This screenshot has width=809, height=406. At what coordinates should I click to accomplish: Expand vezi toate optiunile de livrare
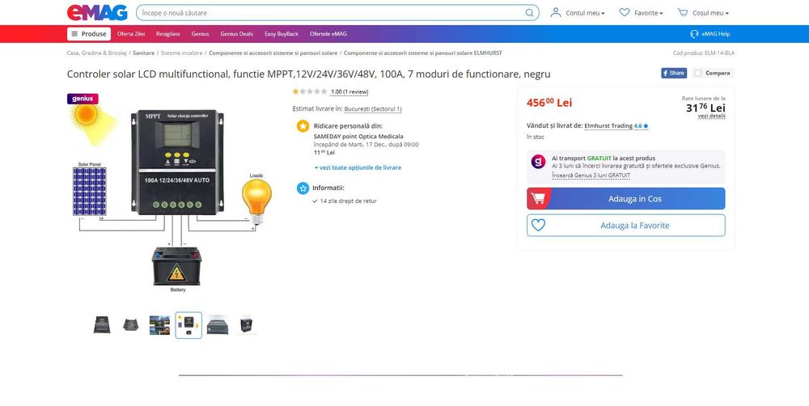pos(358,167)
